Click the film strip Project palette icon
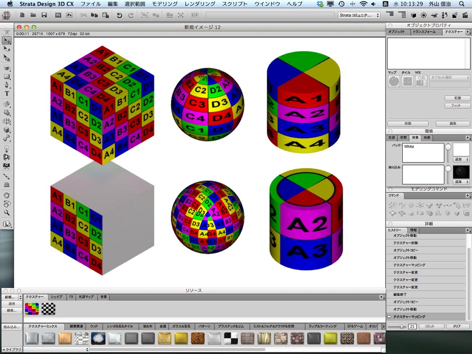Screen dimensions: 472x354 coord(445,15)
